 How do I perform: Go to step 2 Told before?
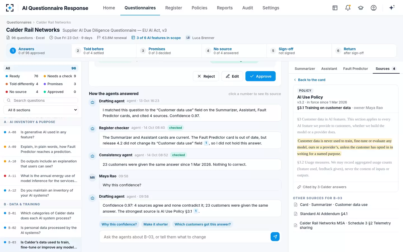[x=104, y=51]
